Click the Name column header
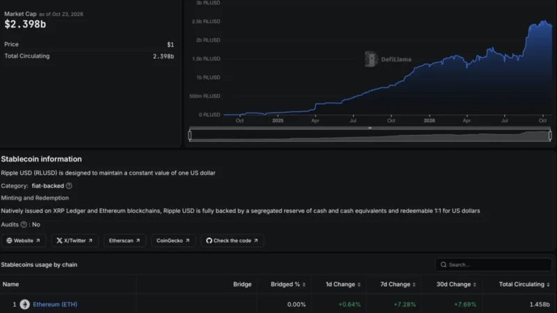557x313 pixels. tap(10, 284)
